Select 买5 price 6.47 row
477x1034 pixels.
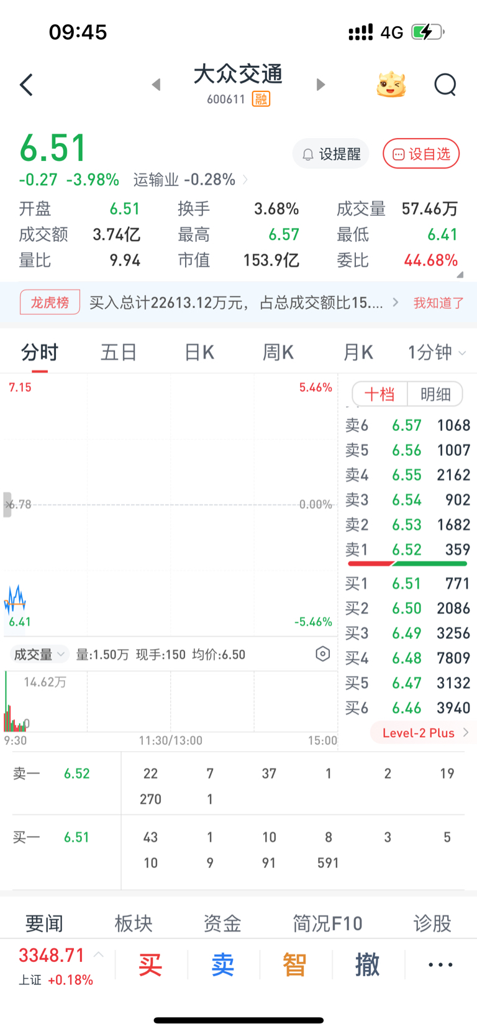click(407, 683)
